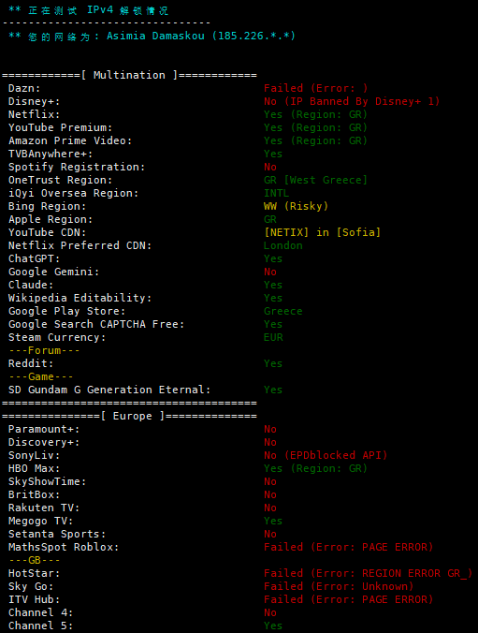Click the Steam Currency EUR value
The image size is (478, 633).
273,337
